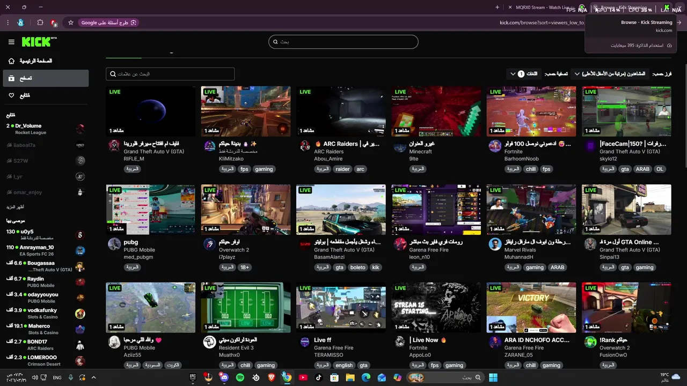
Task: Click the AppoLo0 channel avatar
Action: coord(400,342)
